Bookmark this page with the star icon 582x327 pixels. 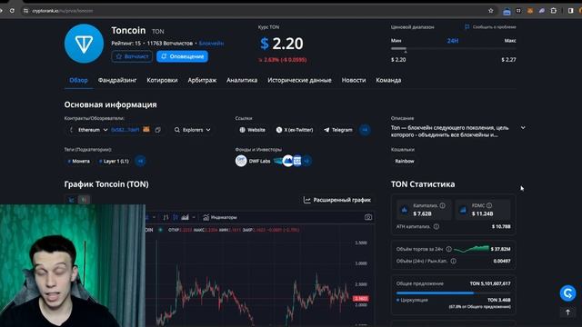491,11
